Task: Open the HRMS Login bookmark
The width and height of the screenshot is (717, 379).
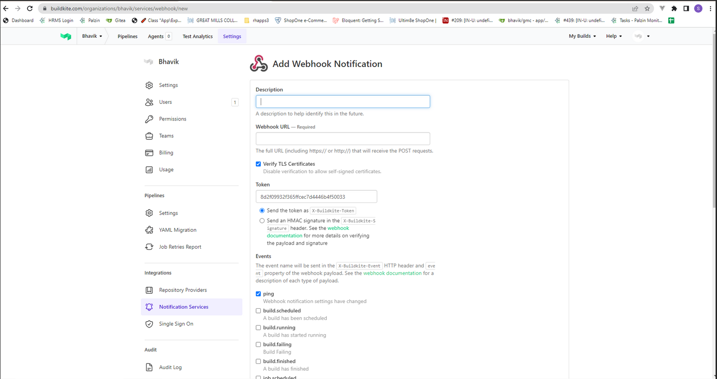Action: pyautogui.click(x=57, y=21)
